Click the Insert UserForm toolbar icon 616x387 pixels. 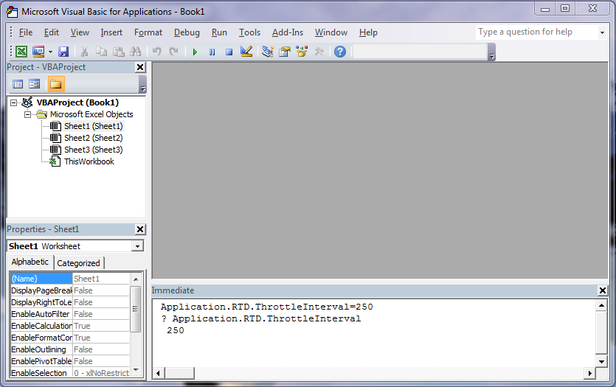(38, 52)
